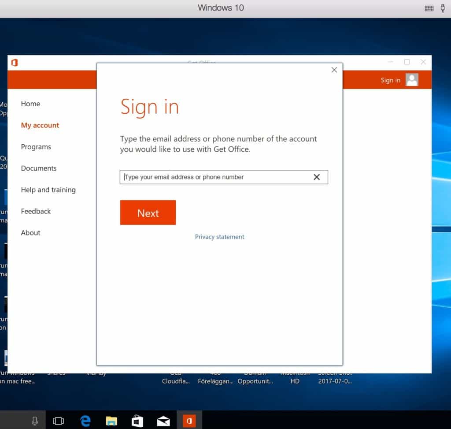Open About section
The image size is (451, 429).
(x=30, y=233)
